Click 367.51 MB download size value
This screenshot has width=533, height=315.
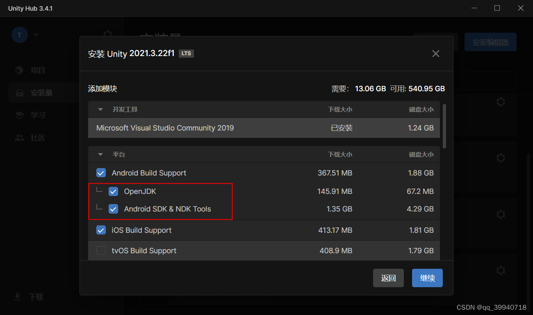pyautogui.click(x=335, y=173)
